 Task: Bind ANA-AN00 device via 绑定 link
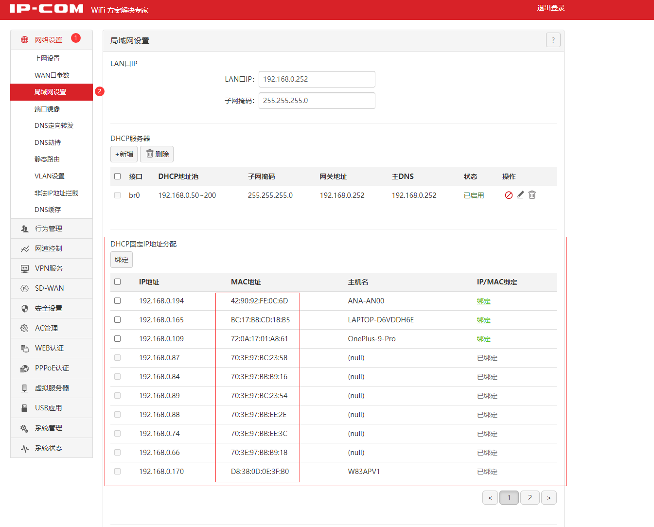pos(483,301)
